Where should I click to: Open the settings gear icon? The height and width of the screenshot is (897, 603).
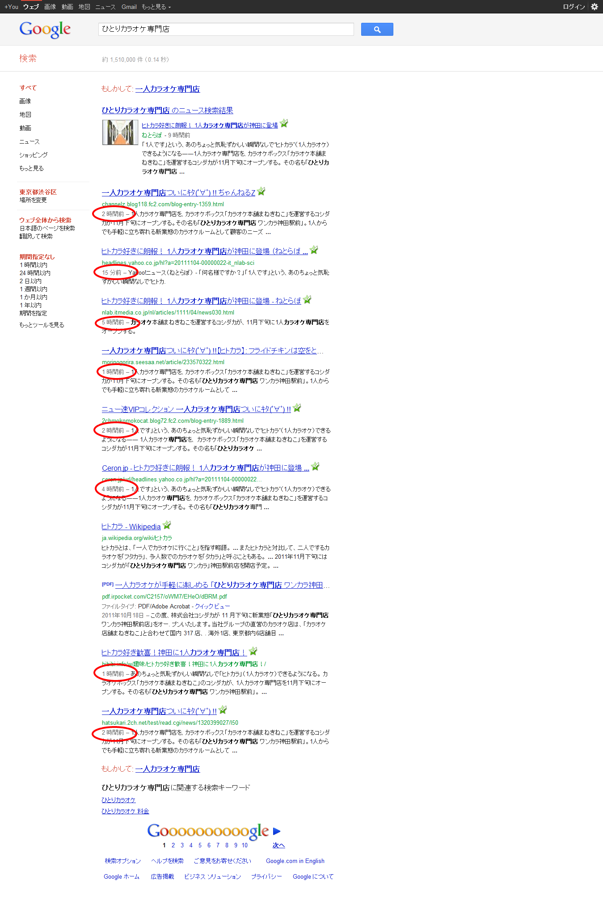coord(594,7)
